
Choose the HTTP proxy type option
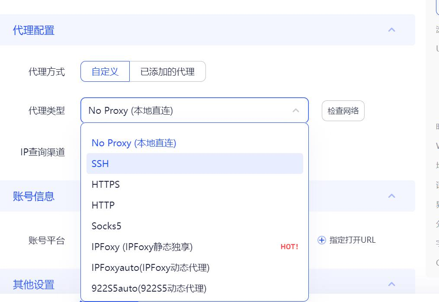103,205
